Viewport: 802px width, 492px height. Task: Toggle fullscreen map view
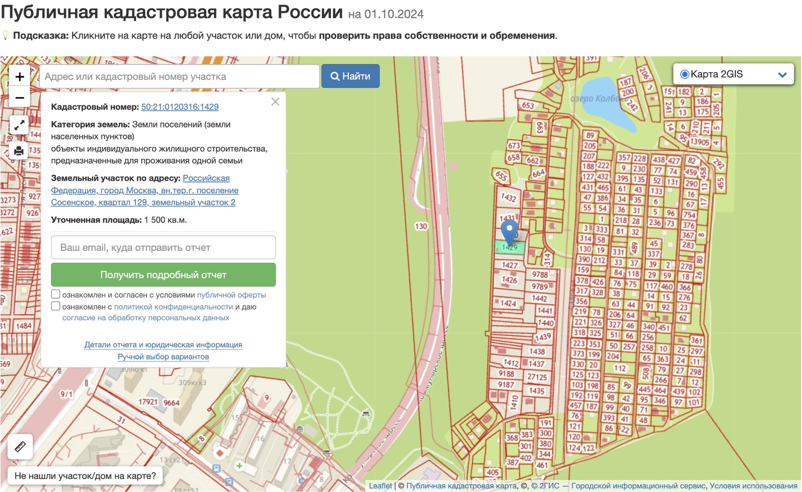click(x=19, y=125)
